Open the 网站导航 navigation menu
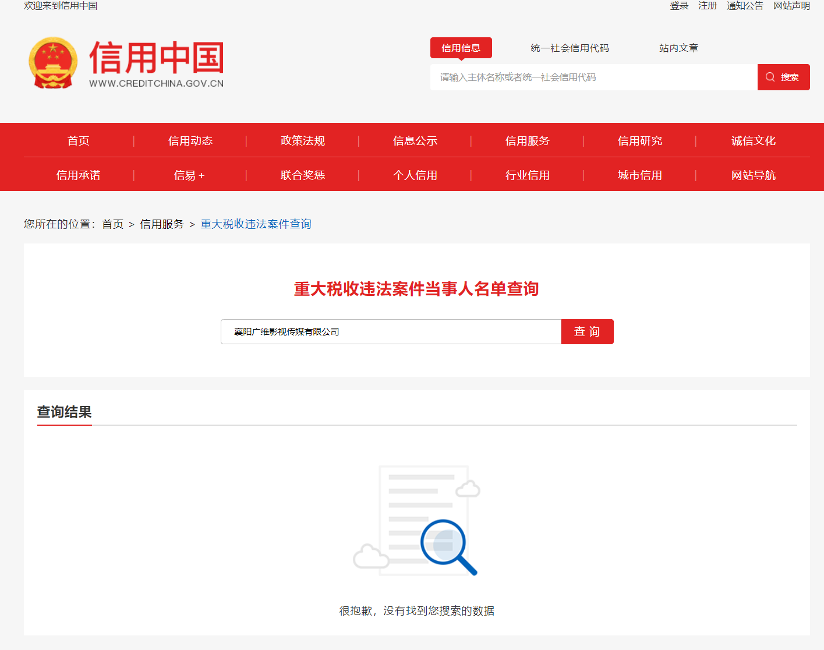This screenshot has height=650, width=824. click(753, 175)
